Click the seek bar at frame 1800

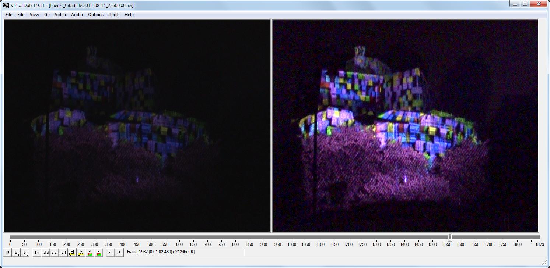tap(517, 237)
